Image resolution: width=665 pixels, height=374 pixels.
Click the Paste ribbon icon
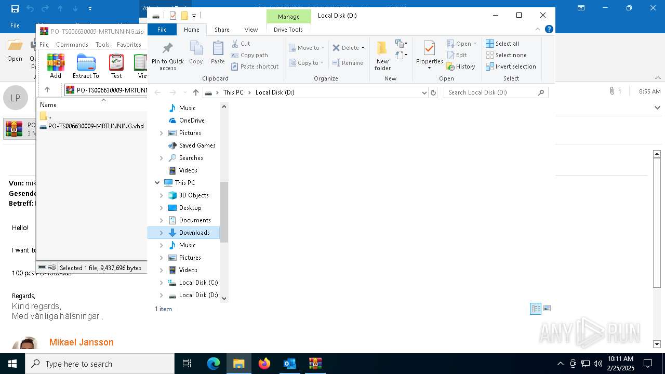click(x=218, y=53)
